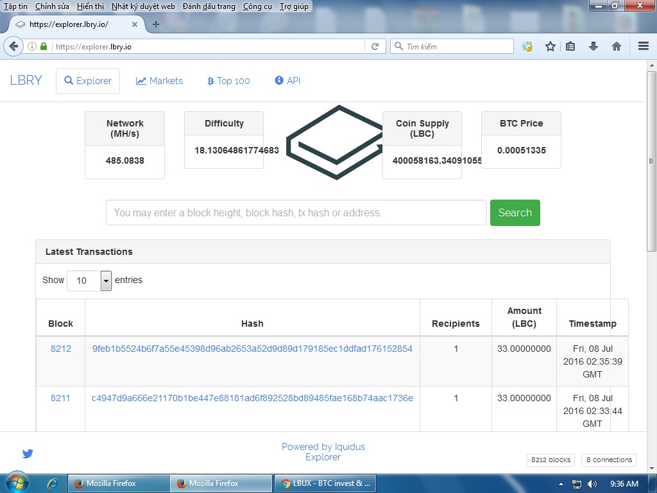Viewport: 657px width, 493px height.
Task: Click the green Search button
Action: (515, 212)
